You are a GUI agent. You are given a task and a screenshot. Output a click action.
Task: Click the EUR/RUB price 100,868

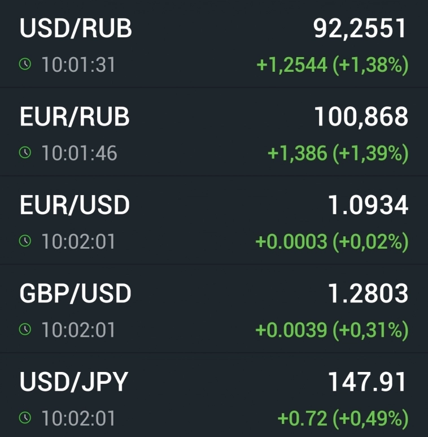pyautogui.click(x=361, y=116)
